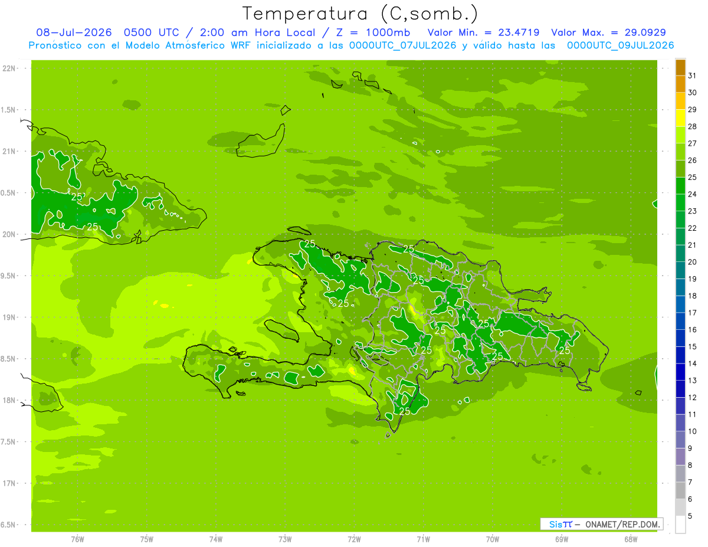
Task: Pick the white swatch below legend value 5
Action: point(680,524)
